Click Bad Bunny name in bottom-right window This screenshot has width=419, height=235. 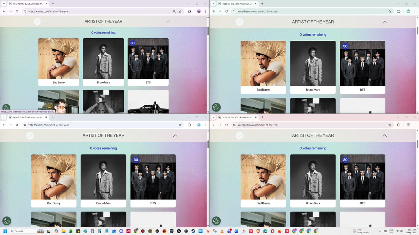(263, 203)
